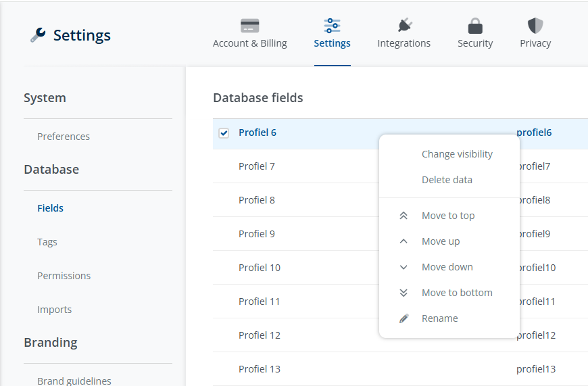Click the Move down chevron icon
The width and height of the screenshot is (588, 386).
point(403,267)
